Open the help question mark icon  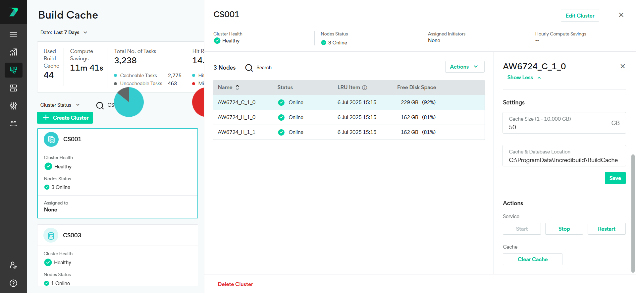pos(13,283)
